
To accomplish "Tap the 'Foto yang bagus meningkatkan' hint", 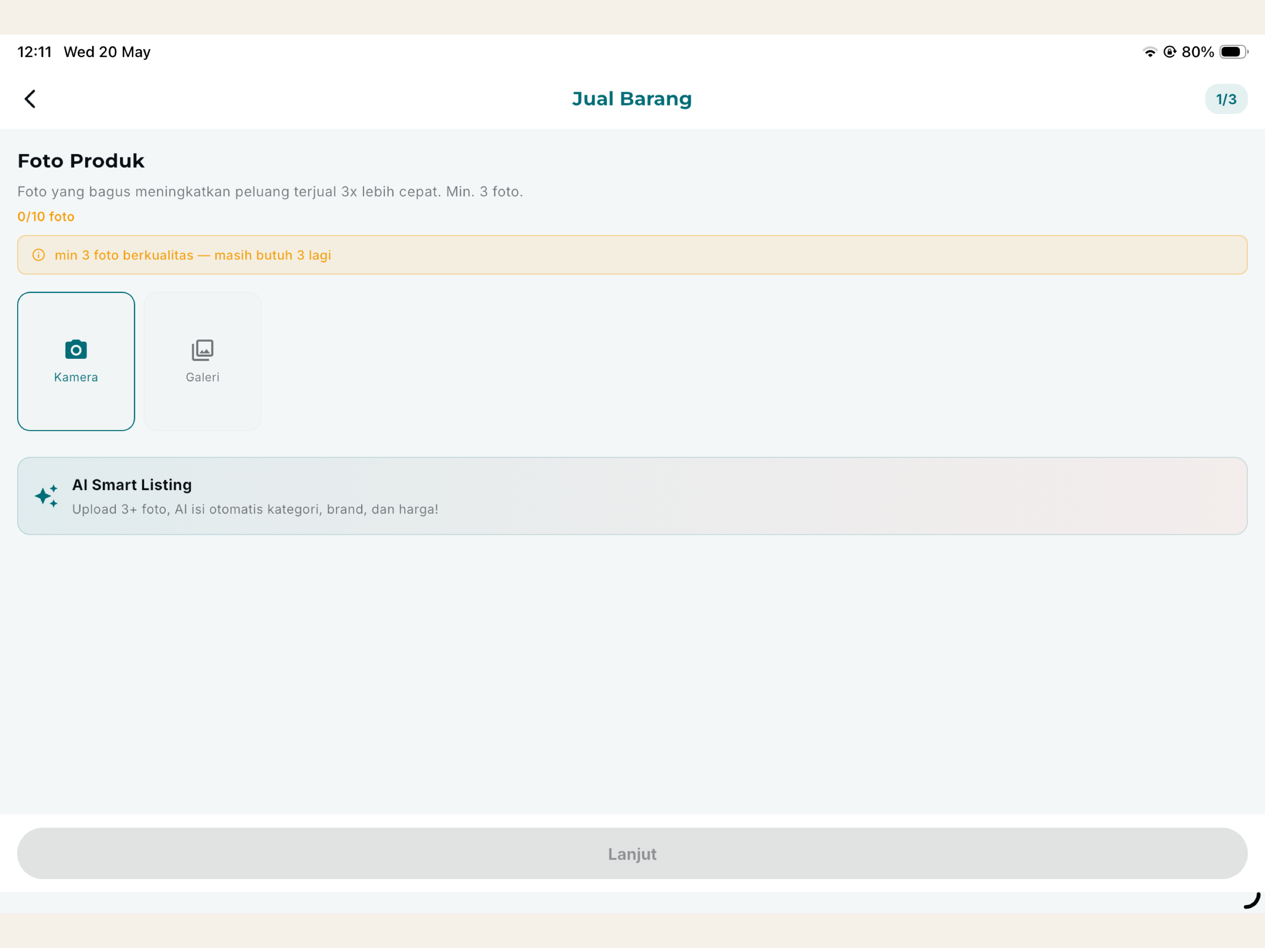I will [270, 192].
